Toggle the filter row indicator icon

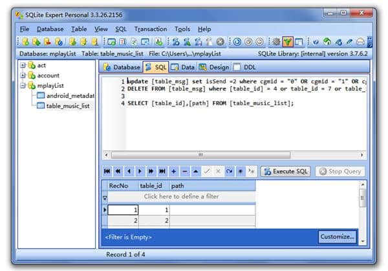[x=105, y=197]
